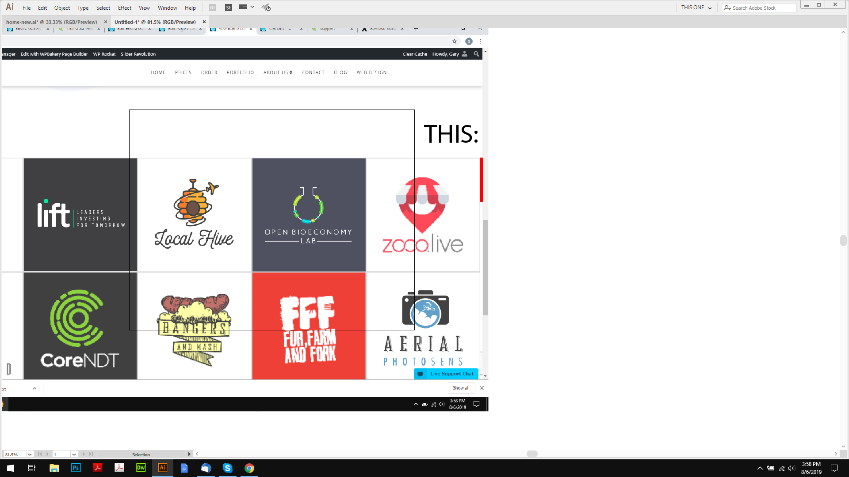Open the artboard number dropdown
This screenshot has height=477, width=849.
[74, 454]
